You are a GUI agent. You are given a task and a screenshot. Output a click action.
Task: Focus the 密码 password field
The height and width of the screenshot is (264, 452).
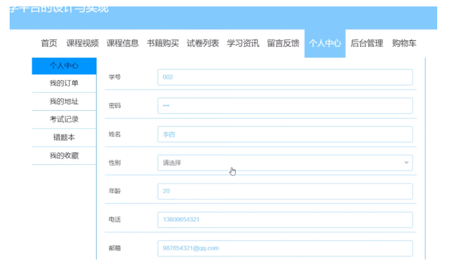coord(285,106)
